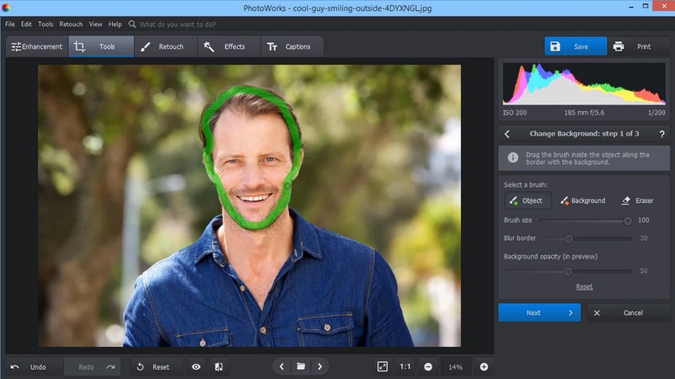
Task: Open the View menu
Action: tap(95, 24)
